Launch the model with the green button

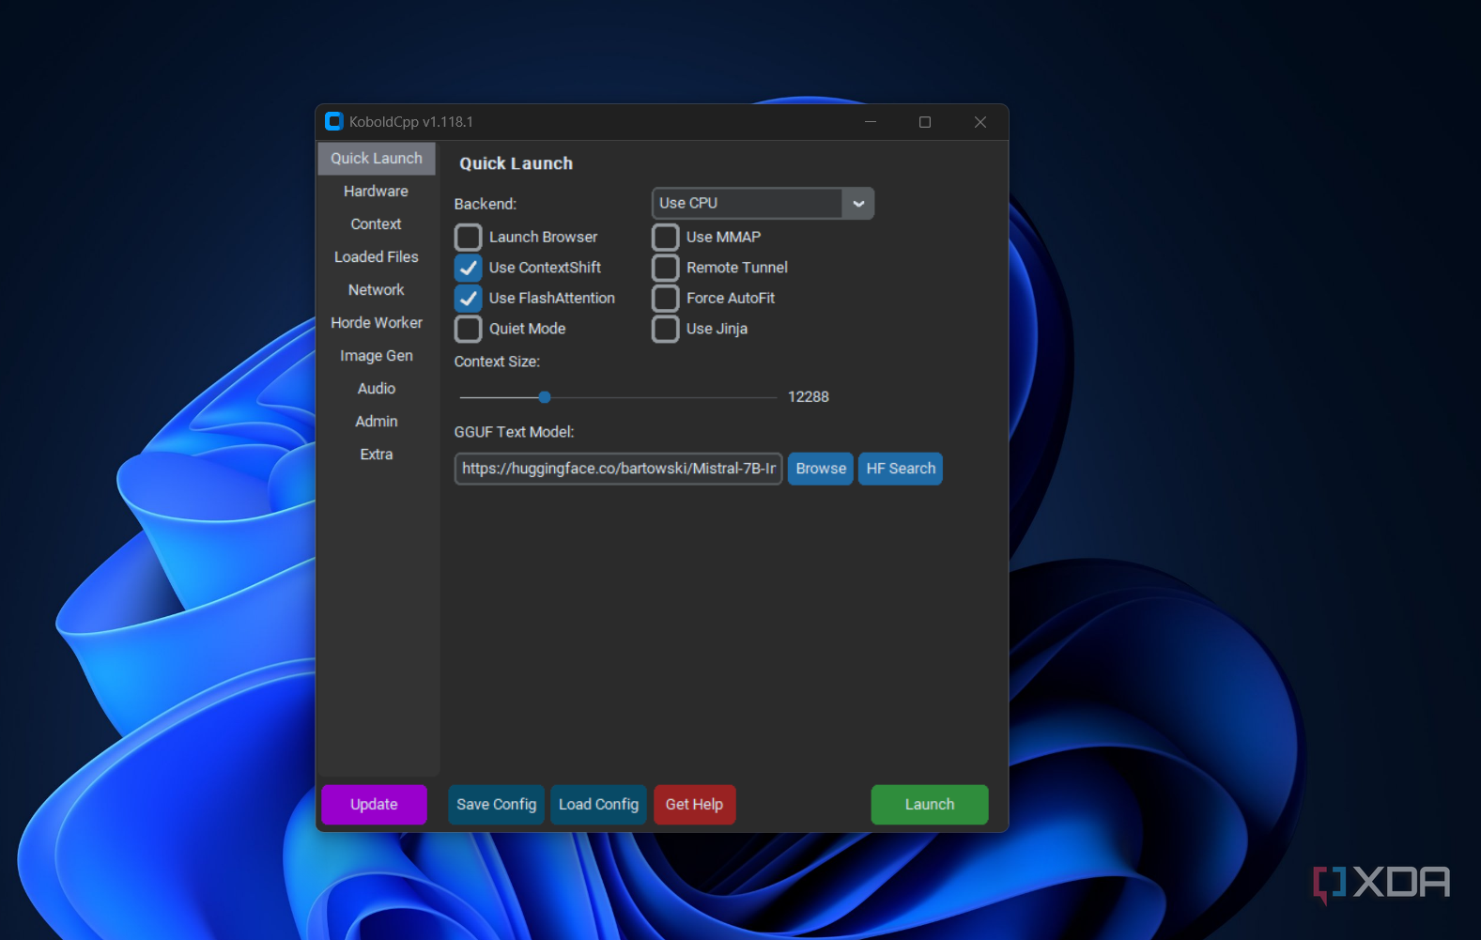(930, 805)
